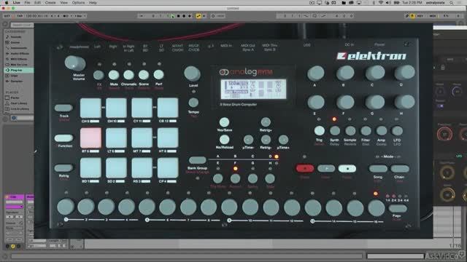Click the Wi-Fi status icon
The image size is (467, 262).
(x=381, y=3)
